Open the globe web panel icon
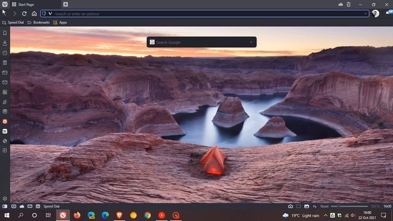This screenshot has height=221, width=393. click(x=5, y=141)
